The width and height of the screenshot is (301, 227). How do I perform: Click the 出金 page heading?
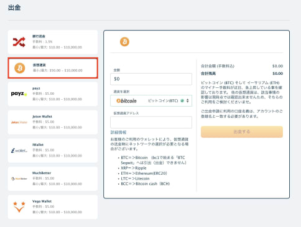click(14, 7)
